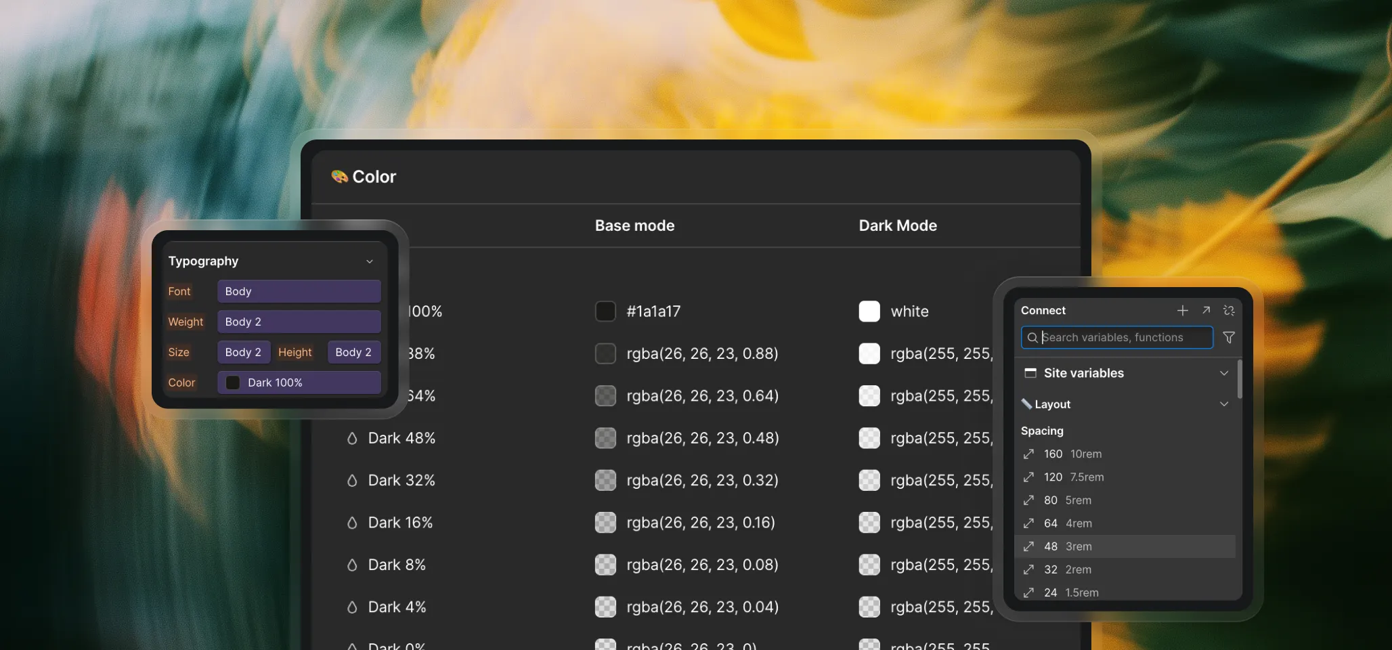Select the diagonal arrow icon beside 160 spacing

(1029, 454)
